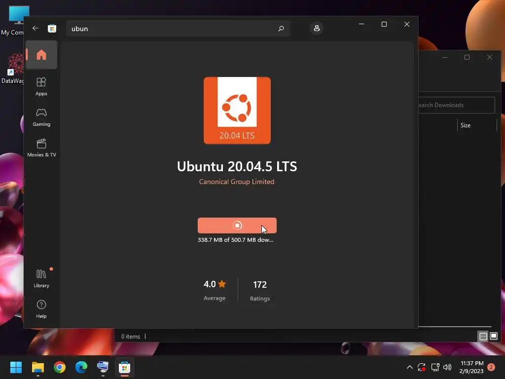
Task: Open File Explorer from taskbar
Action: 37,367
